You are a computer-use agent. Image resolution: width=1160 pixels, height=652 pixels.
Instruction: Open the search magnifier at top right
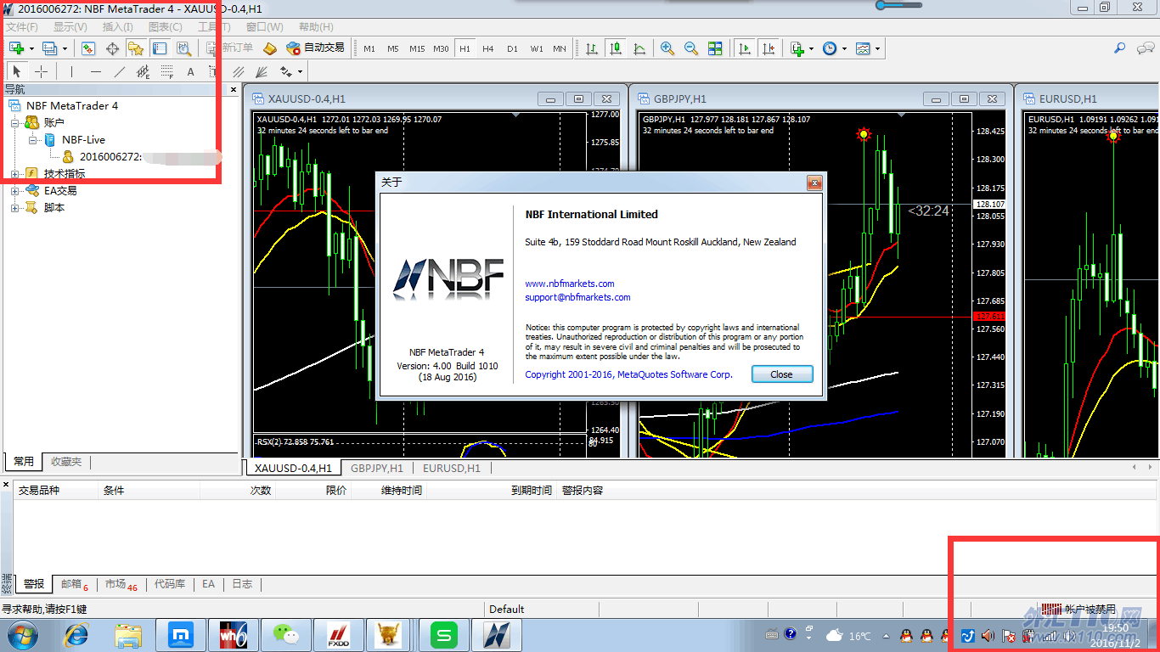[x=1120, y=48]
